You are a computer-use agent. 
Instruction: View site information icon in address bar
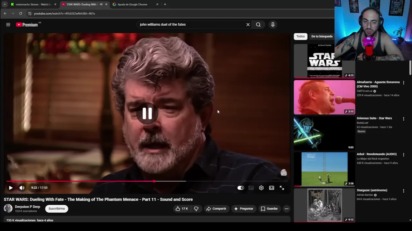pos(30,13)
